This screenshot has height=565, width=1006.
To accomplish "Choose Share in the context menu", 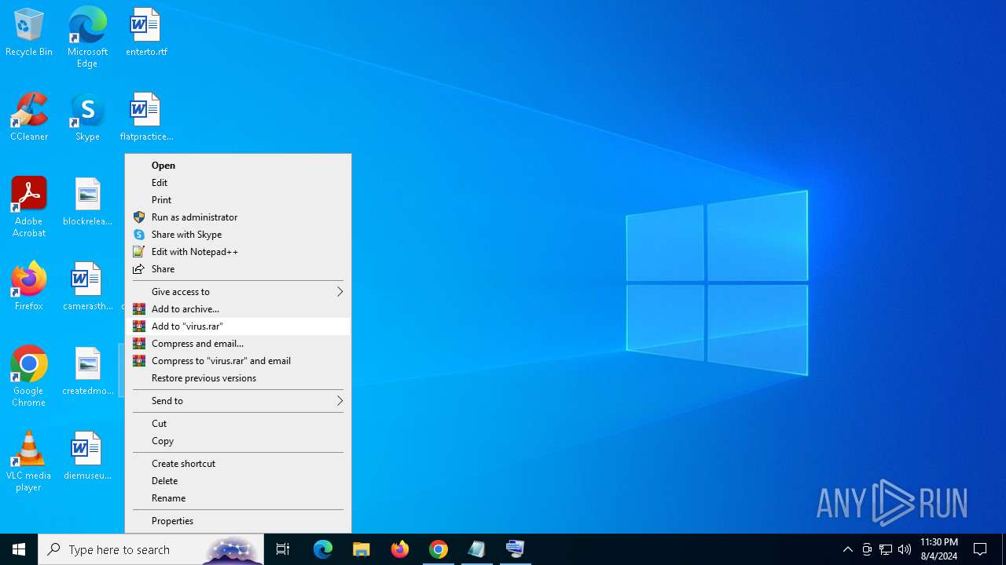I will (238, 268).
